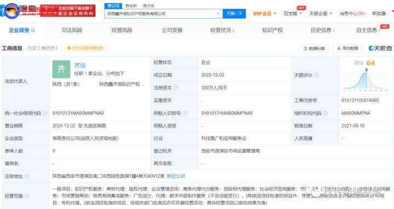Viewport: 394px width, 209px height.
Task: Select company type 有限责任公司(自然人投资或控股)
Action: click(85, 138)
